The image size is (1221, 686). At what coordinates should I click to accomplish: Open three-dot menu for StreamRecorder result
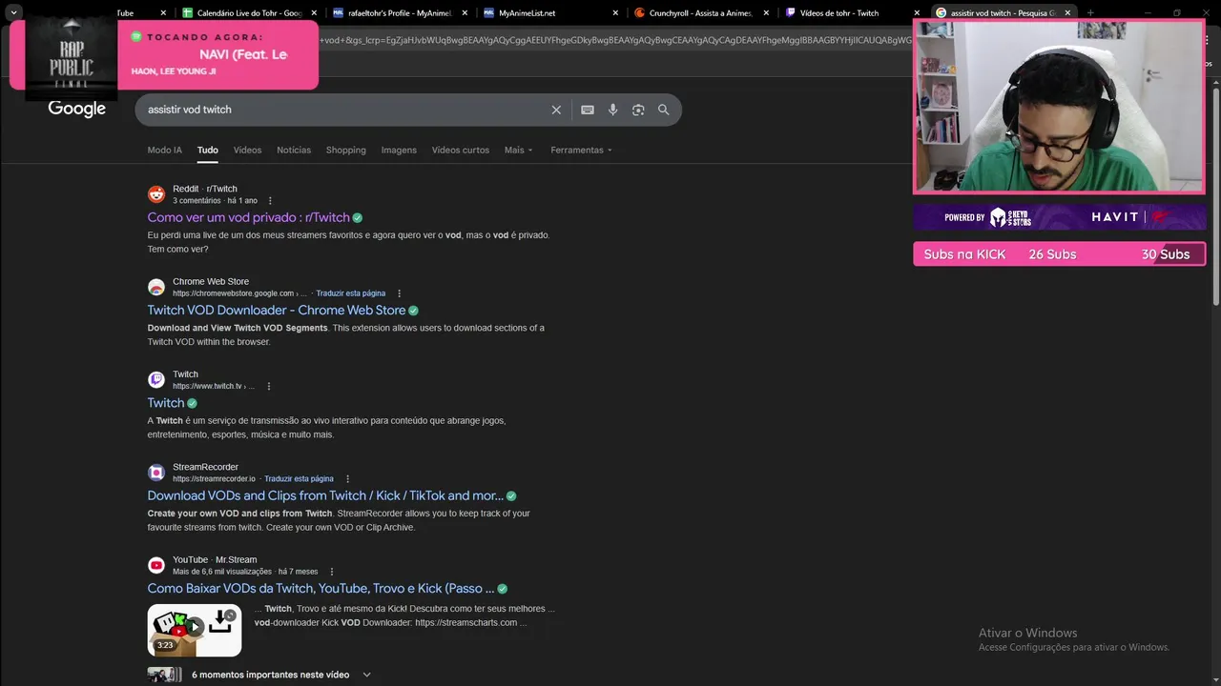(x=347, y=478)
